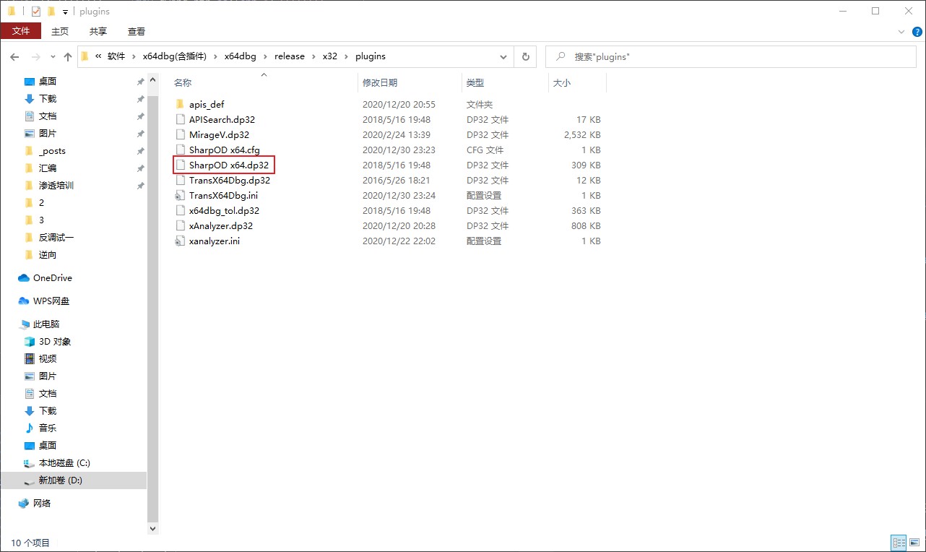Open 桌面 in Quick access
926x552 pixels.
pyautogui.click(x=48, y=82)
